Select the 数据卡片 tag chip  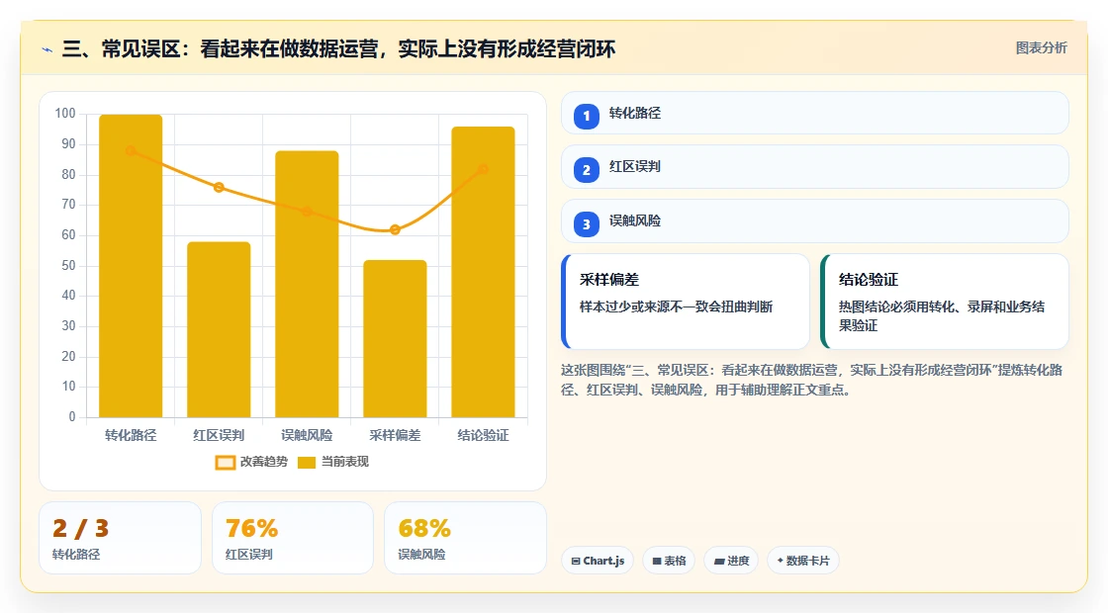click(803, 561)
